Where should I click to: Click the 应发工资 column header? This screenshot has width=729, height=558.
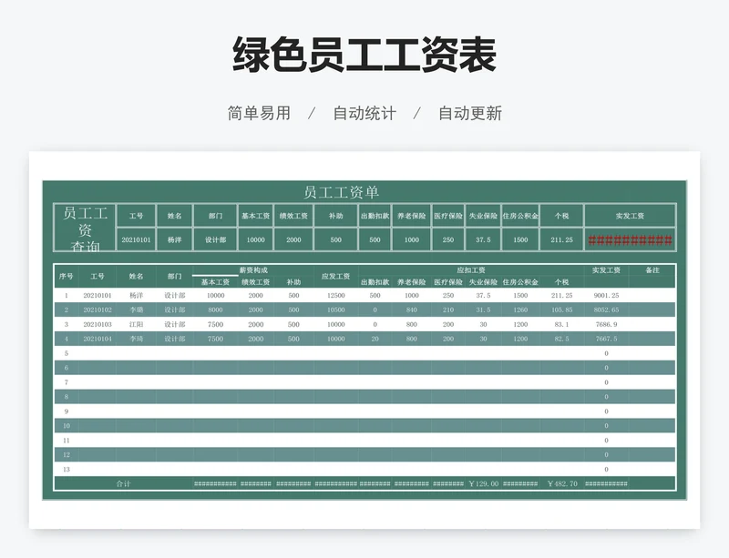tap(335, 276)
